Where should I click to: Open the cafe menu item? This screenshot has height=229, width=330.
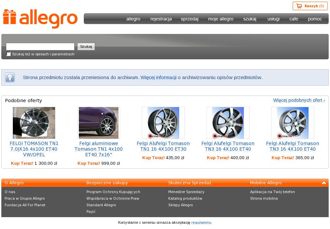pos(294,19)
